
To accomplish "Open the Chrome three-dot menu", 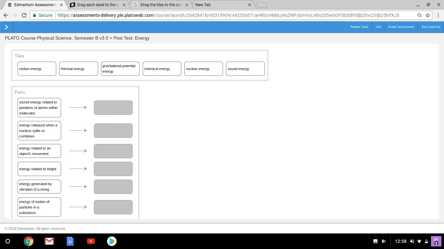I will pos(438,15).
